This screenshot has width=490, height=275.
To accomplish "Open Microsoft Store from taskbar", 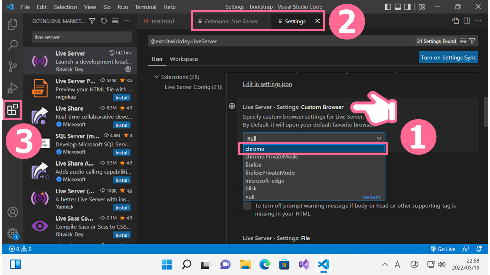I will [284, 264].
